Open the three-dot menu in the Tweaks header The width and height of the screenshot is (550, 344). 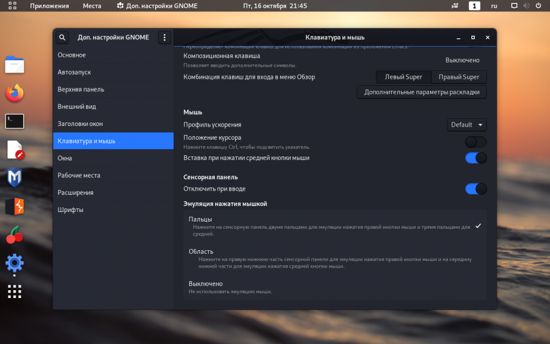coord(165,37)
